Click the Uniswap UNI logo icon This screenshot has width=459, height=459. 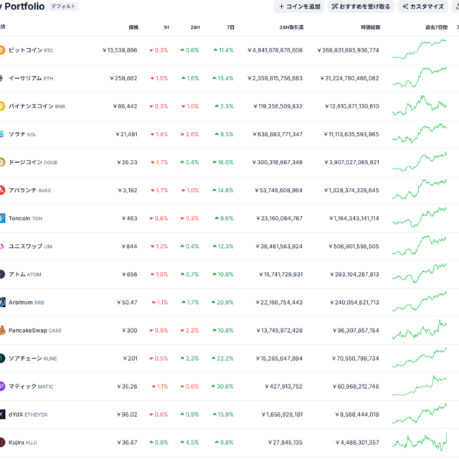pyautogui.click(x=1, y=246)
